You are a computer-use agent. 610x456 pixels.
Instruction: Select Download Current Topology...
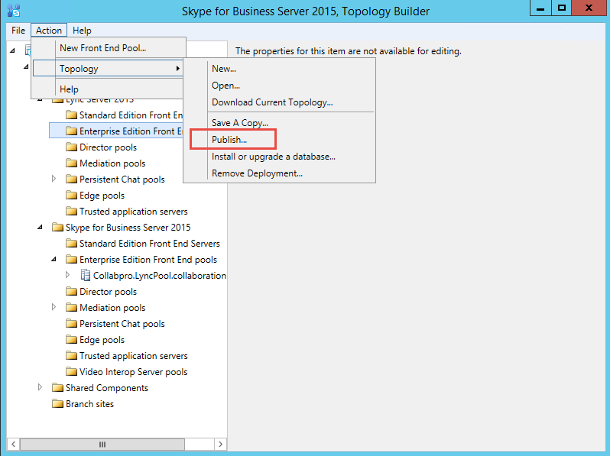point(279,102)
